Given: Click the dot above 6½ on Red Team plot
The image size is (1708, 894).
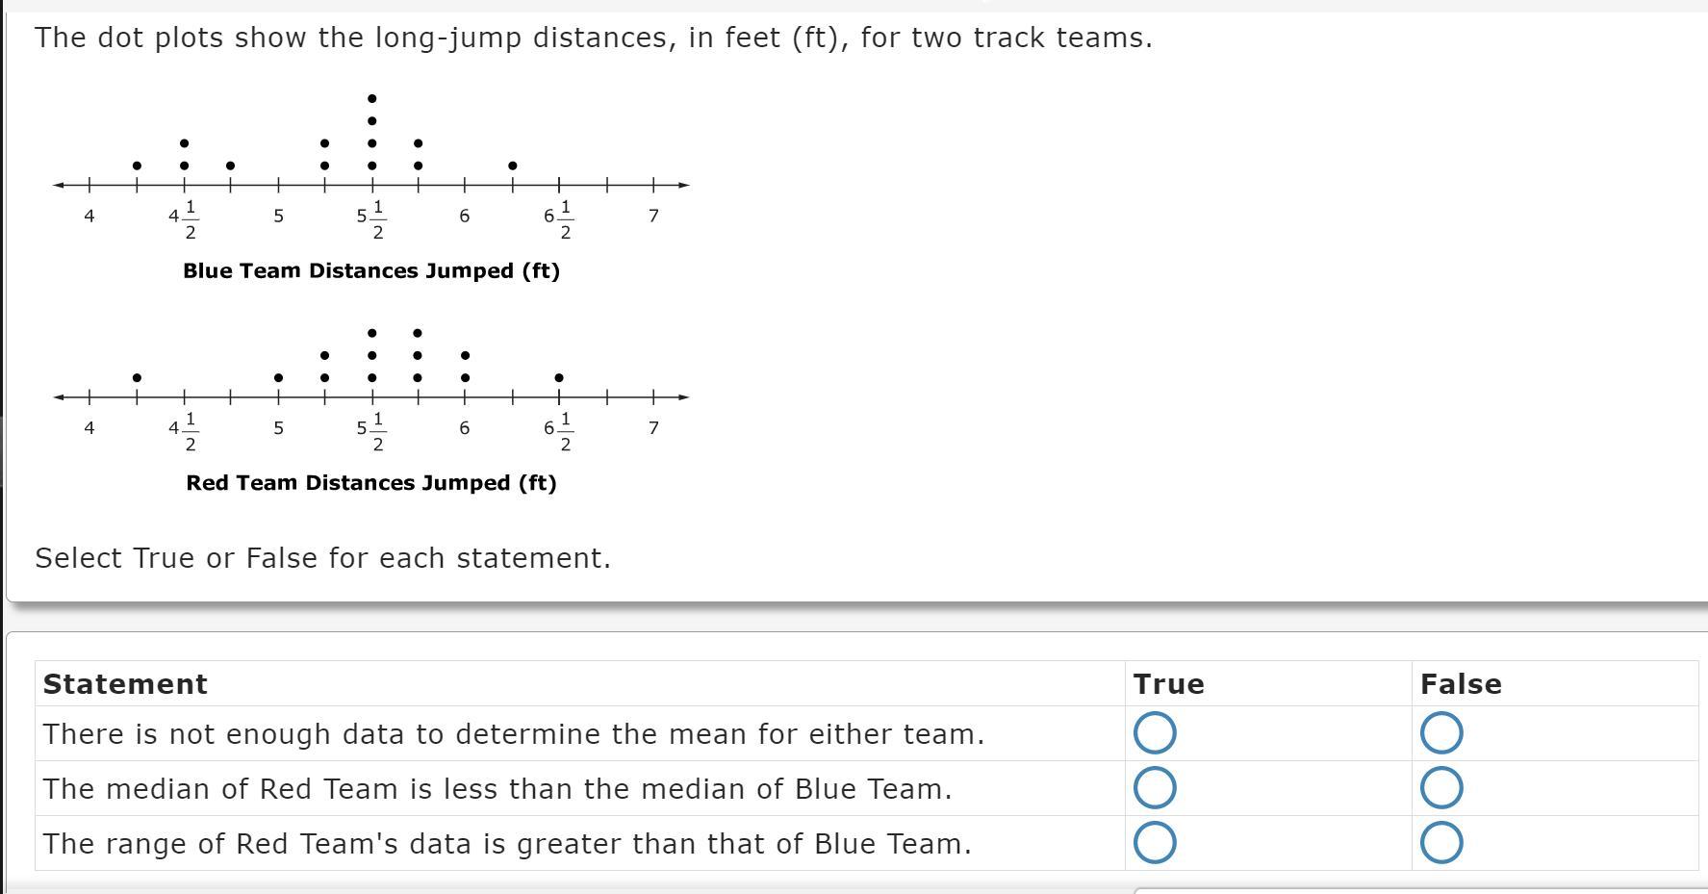Looking at the screenshot, I should coord(559,377).
